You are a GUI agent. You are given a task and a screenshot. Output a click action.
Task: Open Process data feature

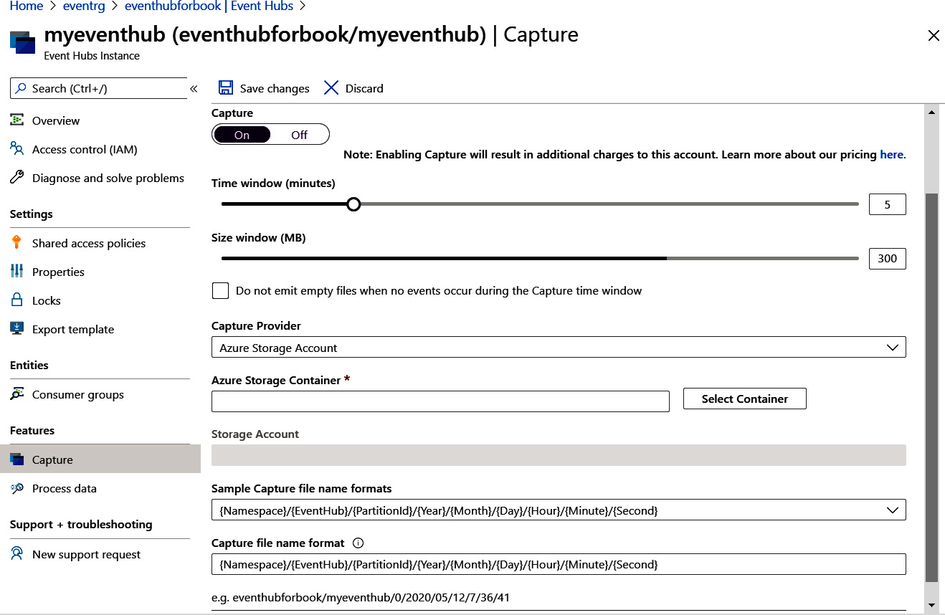click(65, 488)
